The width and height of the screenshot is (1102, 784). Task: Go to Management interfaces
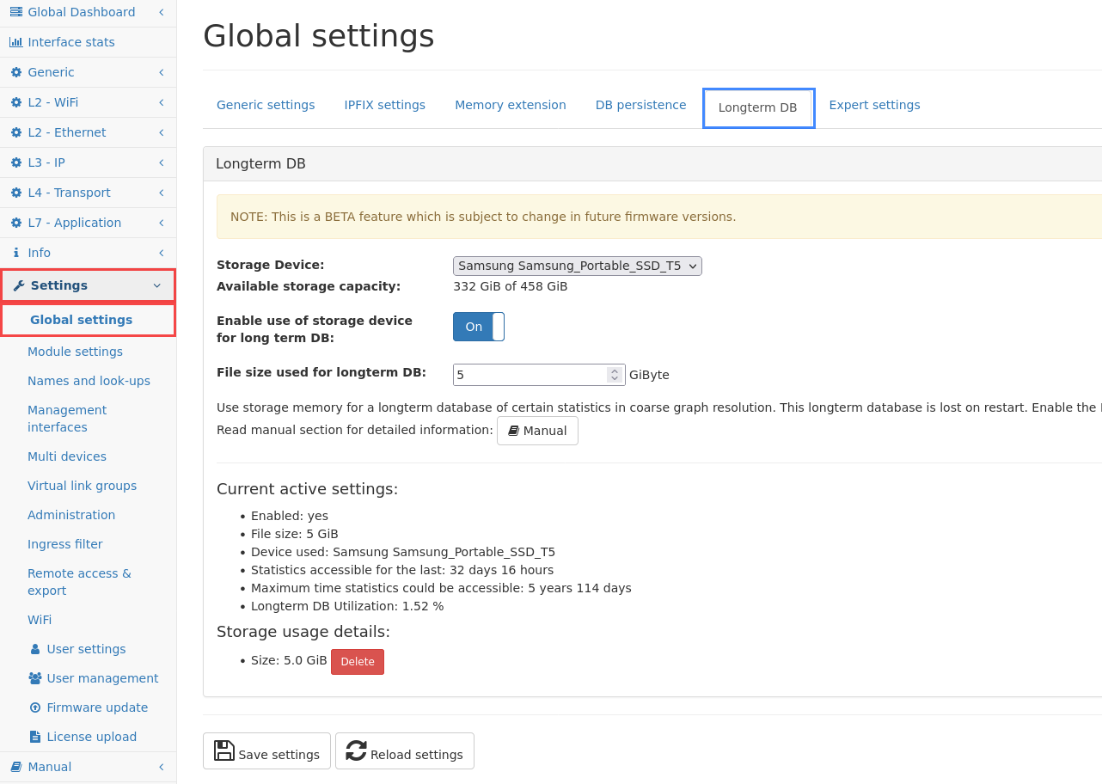67,419
